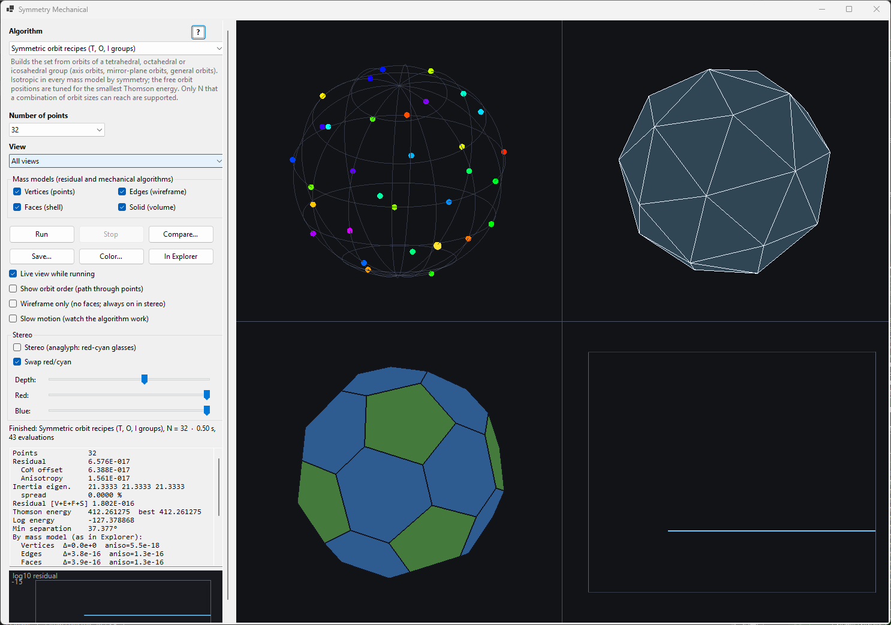
Task: Click the Symmetry Mechanical app icon in title bar
Action: point(10,9)
